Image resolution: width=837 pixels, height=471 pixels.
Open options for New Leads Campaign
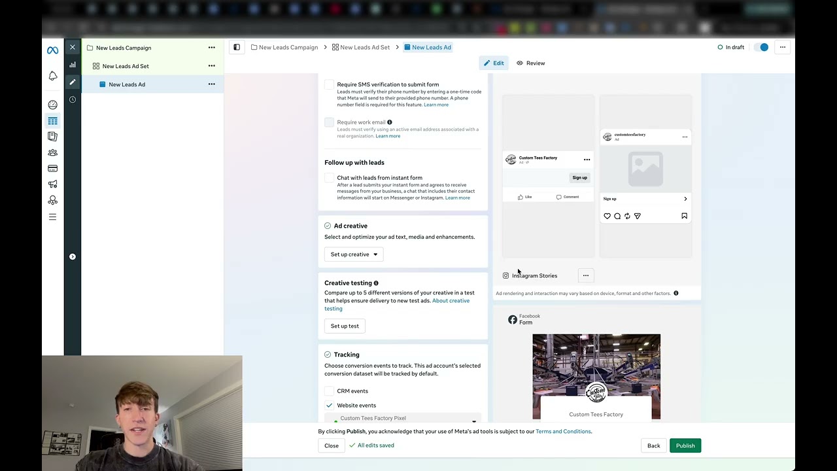coord(211,48)
